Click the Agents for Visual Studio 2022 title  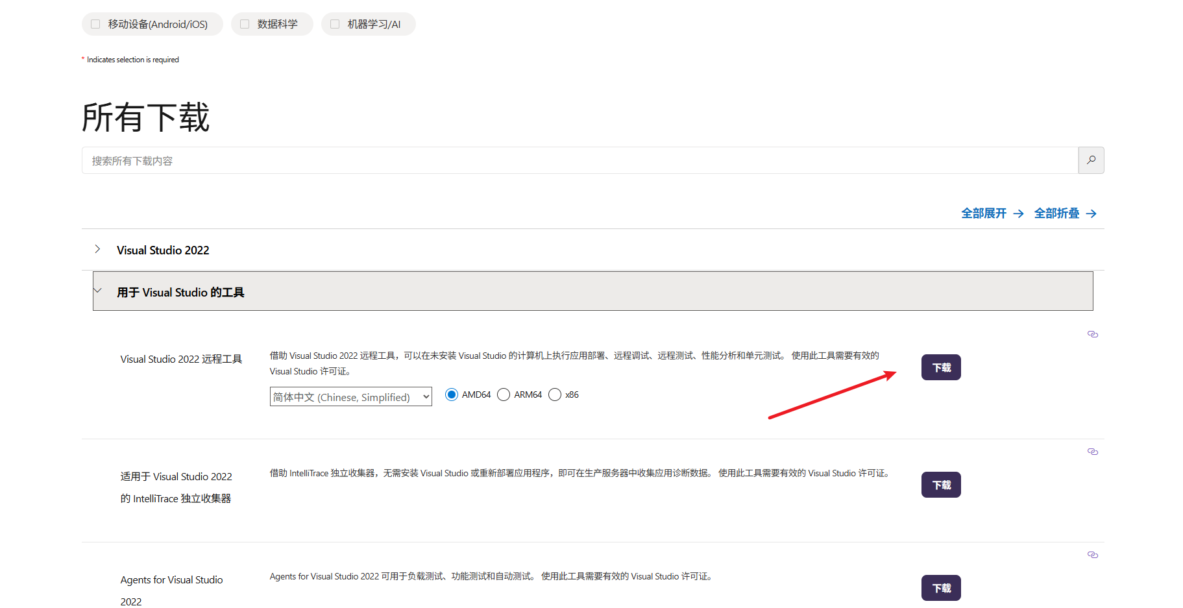(171, 590)
